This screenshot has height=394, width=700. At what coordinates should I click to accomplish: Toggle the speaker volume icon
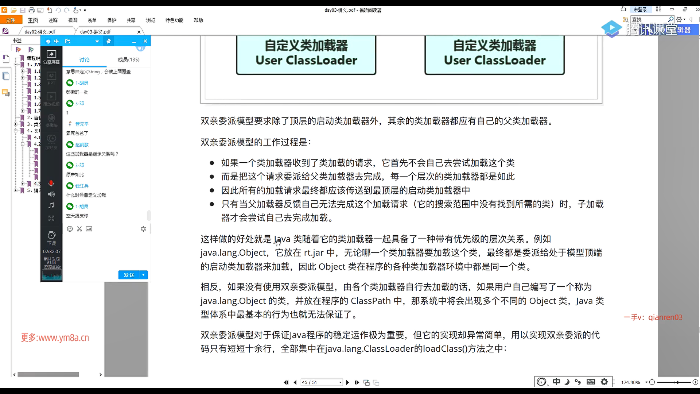(x=51, y=194)
